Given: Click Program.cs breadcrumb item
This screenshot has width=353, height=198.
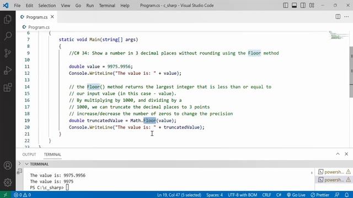Looking at the screenshot, I should pos(39,27).
